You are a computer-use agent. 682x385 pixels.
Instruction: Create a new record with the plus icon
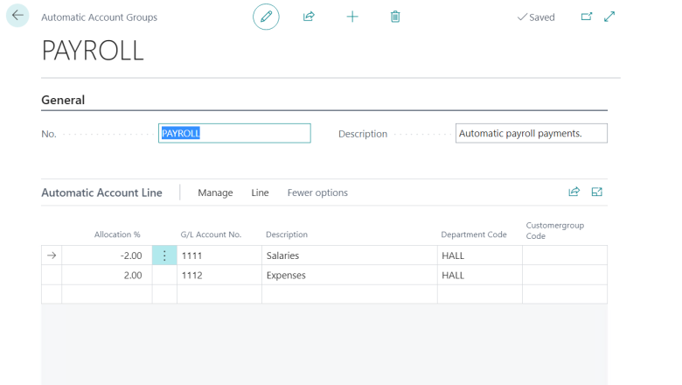coord(352,17)
